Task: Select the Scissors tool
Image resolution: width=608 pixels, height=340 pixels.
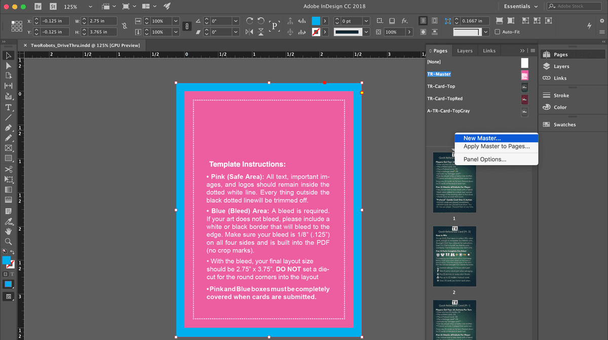Action: [9, 169]
